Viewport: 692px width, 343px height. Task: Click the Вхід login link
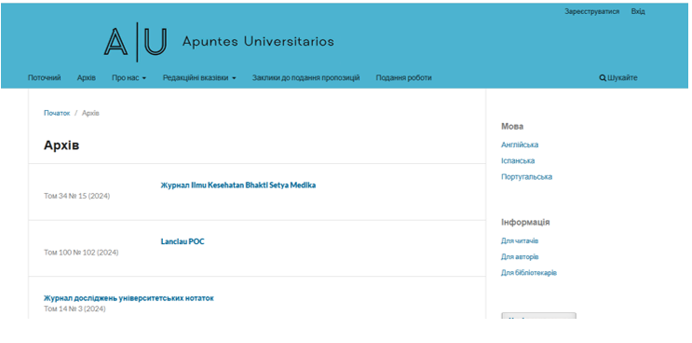638,11
